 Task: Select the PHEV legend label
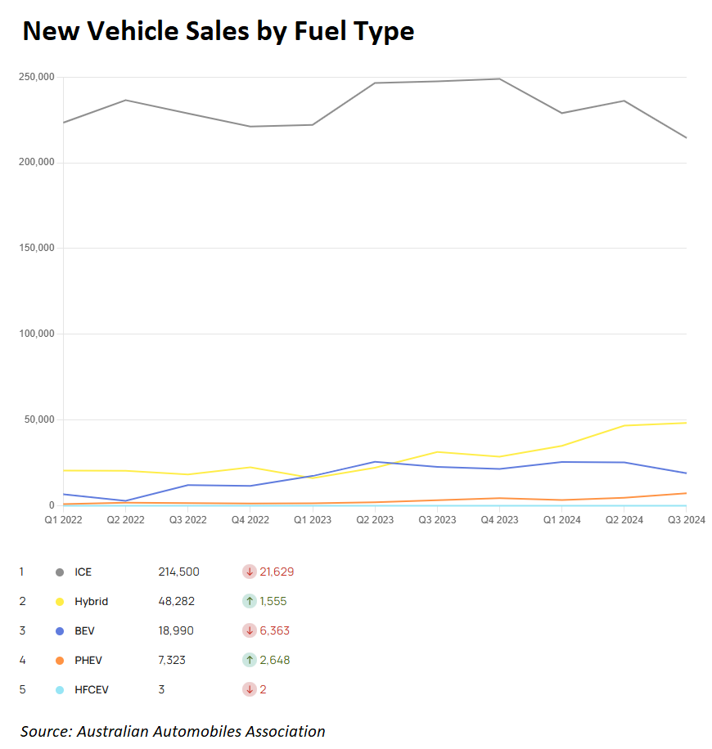point(88,661)
